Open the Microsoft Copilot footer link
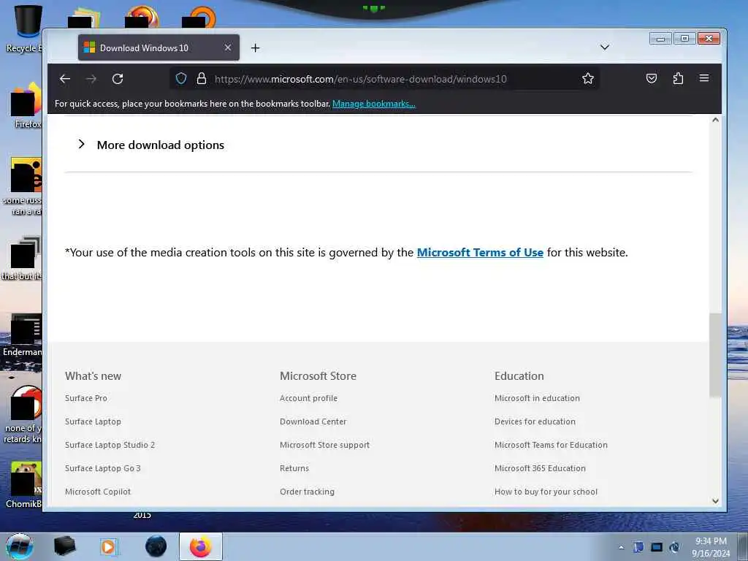This screenshot has height=561, width=748. pyautogui.click(x=98, y=492)
